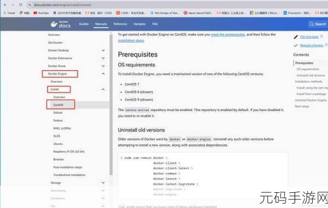The width and height of the screenshot is (328, 208).
Task: Follow the 'meet the prerequisites' link
Action: 228,35
